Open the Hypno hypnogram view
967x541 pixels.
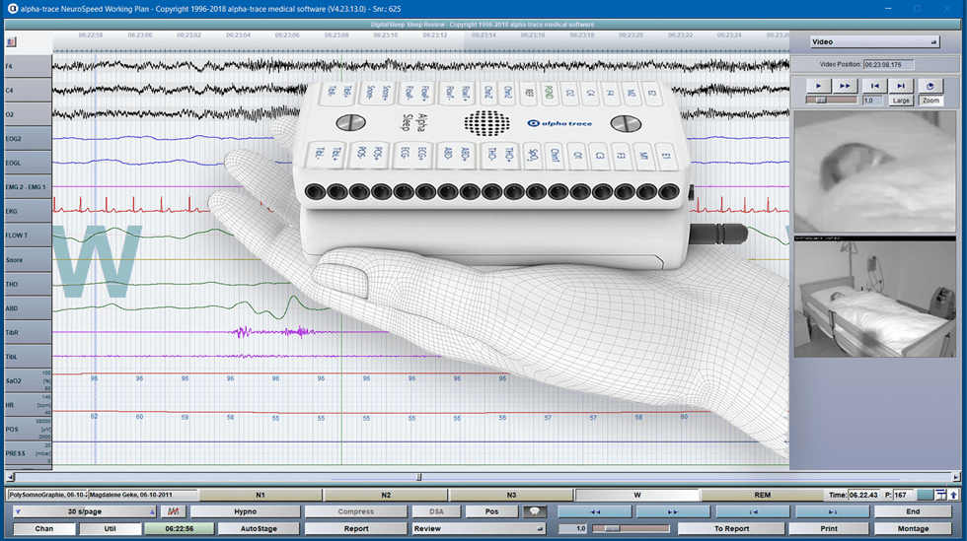(x=245, y=511)
